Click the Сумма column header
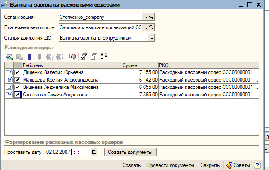The height and width of the screenshot is (170, 269). [140, 65]
